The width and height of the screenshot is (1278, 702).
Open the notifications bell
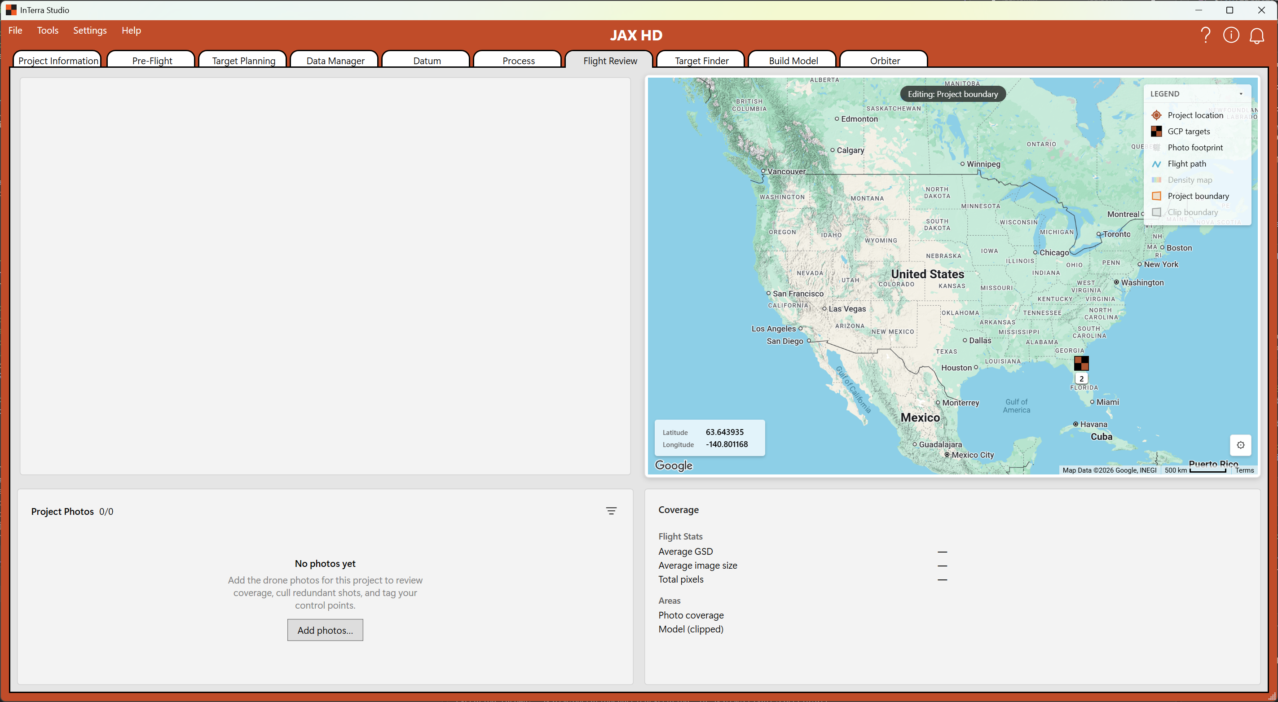point(1256,35)
